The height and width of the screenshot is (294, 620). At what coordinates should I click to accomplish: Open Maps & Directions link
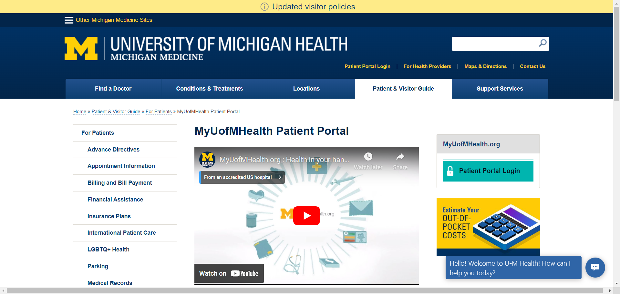pos(485,66)
